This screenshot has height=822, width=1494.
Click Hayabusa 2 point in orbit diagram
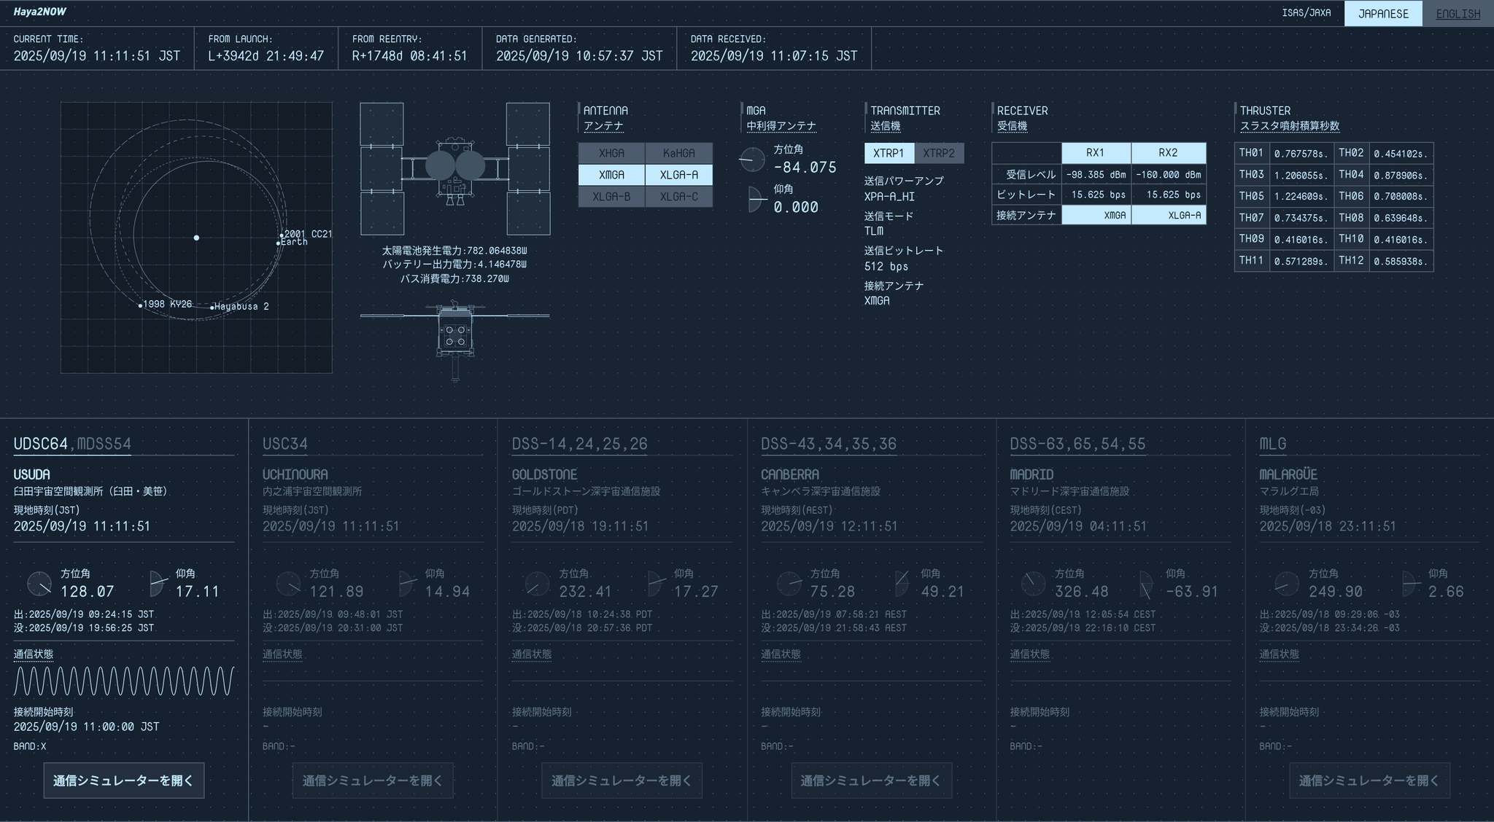[212, 308]
